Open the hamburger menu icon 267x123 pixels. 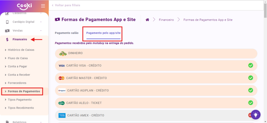pyautogui.click(x=43, y=6)
